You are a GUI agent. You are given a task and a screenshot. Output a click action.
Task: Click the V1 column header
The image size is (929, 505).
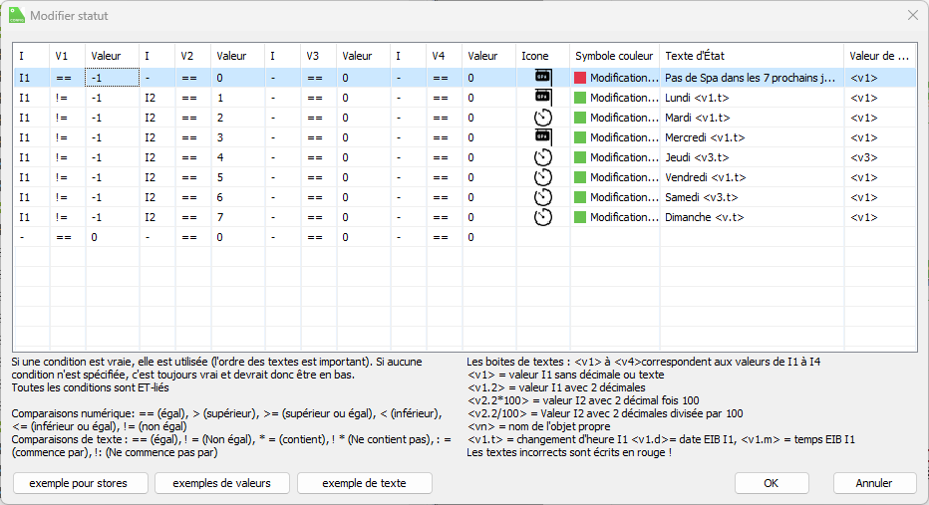(x=67, y=56)
